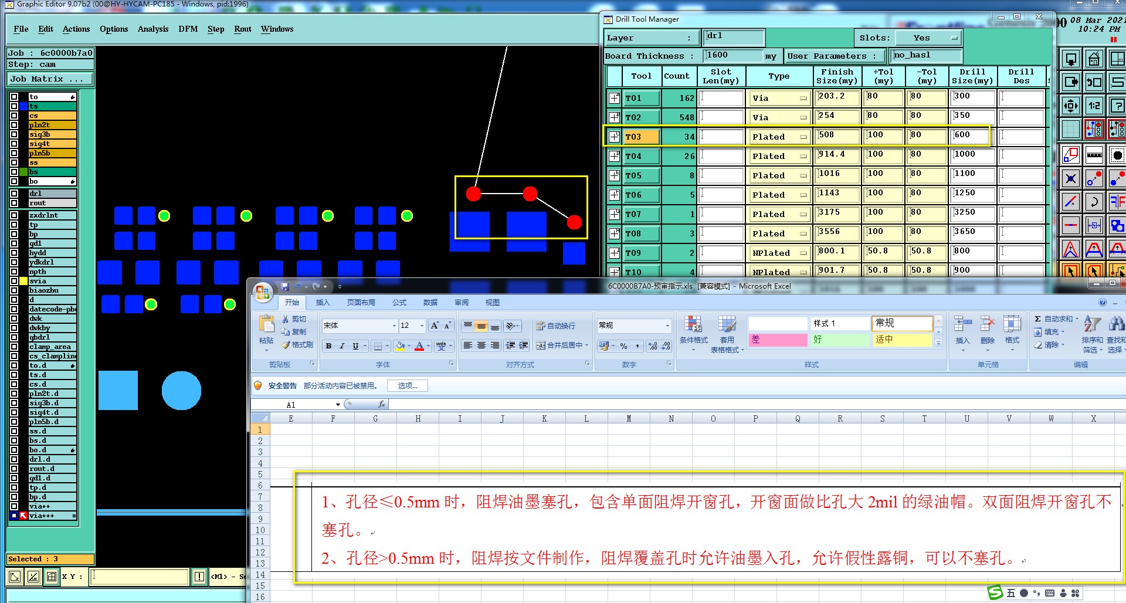Switch to the 插入 (Insert) ribbon tab
1126x603 pixels.
[x=323, y=303]
